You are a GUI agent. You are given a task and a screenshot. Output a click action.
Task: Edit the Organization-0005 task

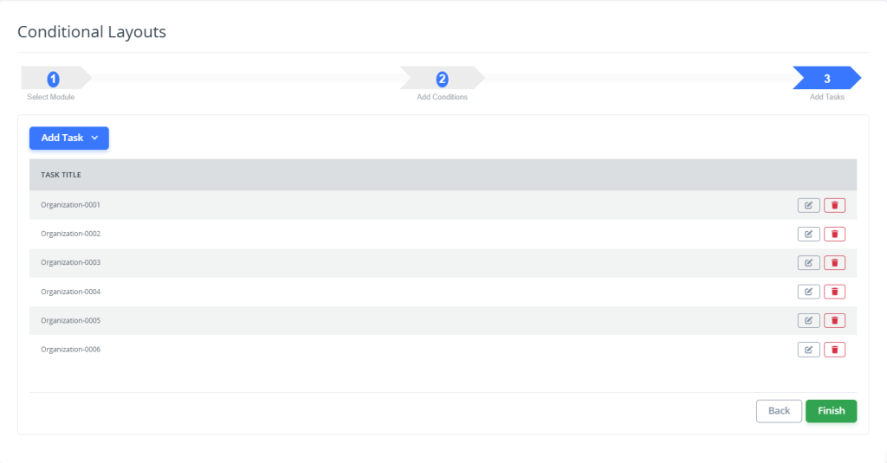point(808,320)
